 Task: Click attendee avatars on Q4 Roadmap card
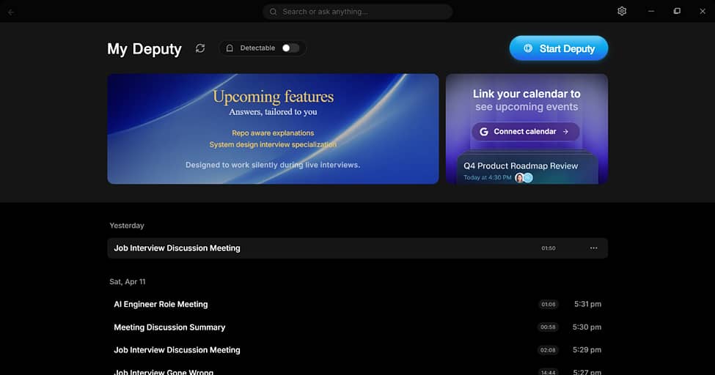[524, 178]
